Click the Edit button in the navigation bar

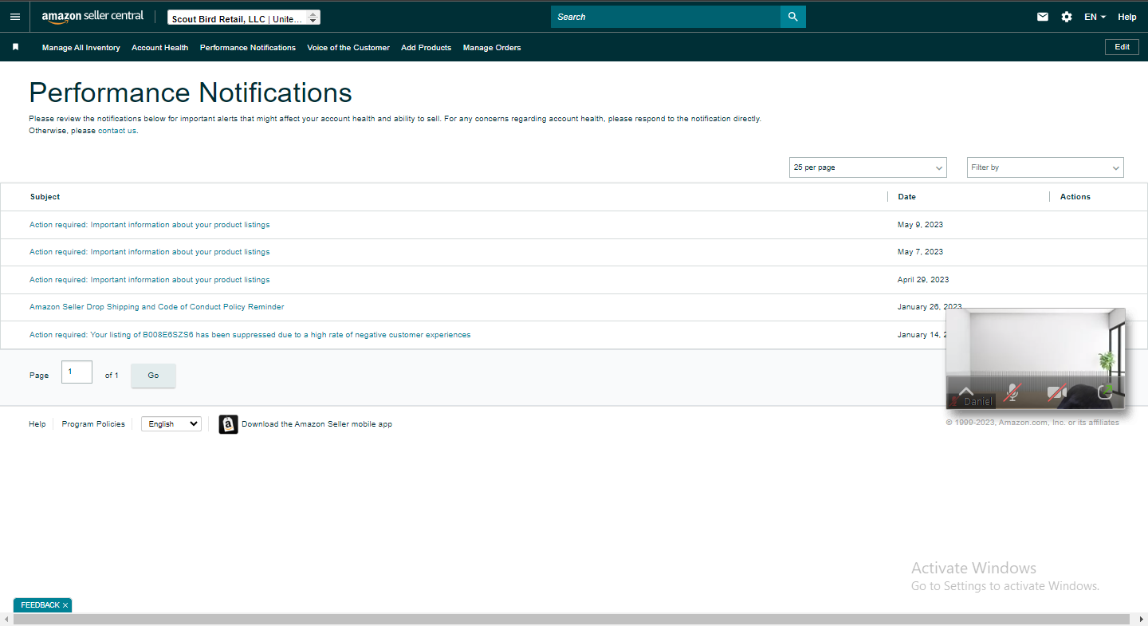coord(1122,47)
